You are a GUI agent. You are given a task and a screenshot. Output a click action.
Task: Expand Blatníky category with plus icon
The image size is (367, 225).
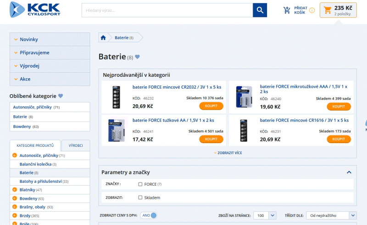(15, 190)
